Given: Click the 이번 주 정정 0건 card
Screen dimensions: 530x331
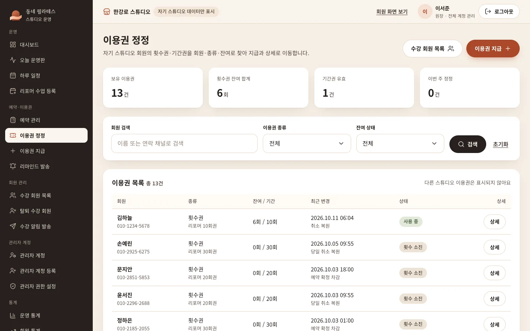Looking at the screenshot, I should point(470,88).
